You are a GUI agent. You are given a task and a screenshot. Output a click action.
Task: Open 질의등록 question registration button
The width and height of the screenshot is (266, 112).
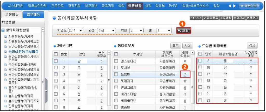(x=211, y=18)
